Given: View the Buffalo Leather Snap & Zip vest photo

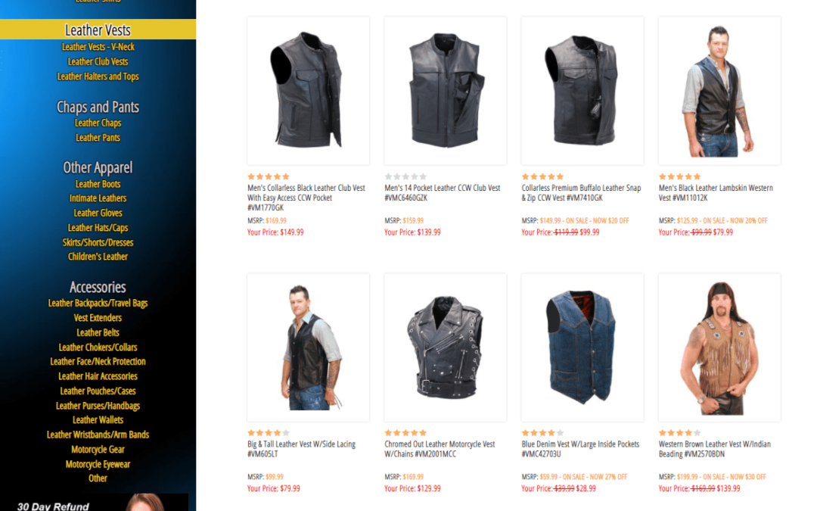Looking at the screenshot, I should 582,91.
